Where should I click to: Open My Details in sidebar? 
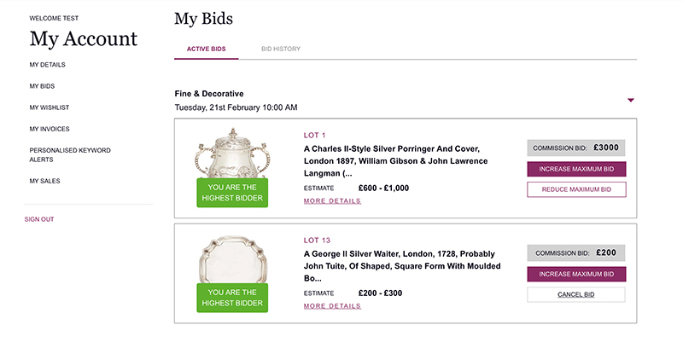point(47,65)
